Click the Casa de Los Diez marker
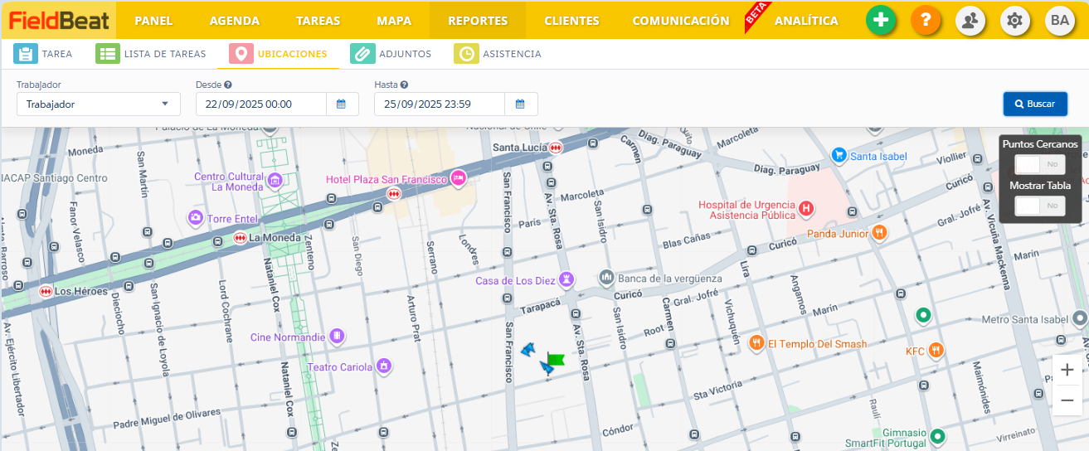Screen dimensions: 1089x451 566,279
